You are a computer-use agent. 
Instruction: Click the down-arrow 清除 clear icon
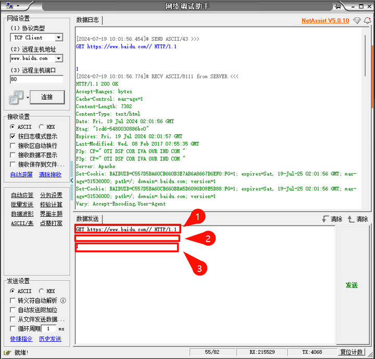[x=326, y=219]
